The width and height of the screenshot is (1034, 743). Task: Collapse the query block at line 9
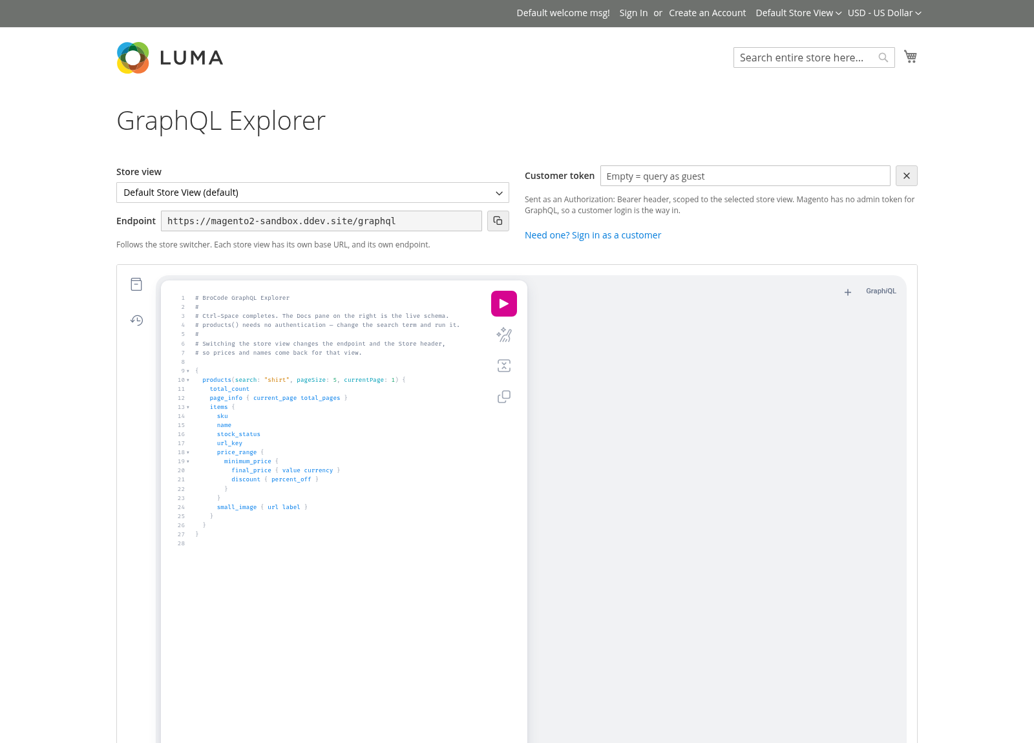coord(188,371)
